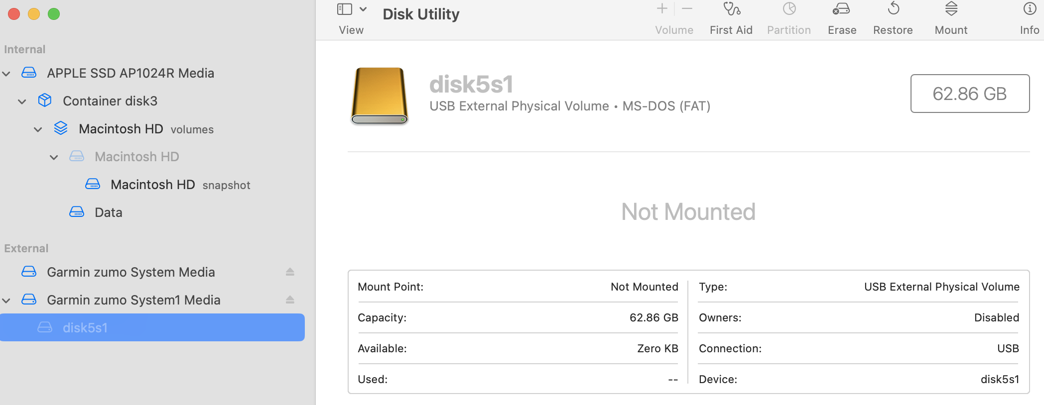The height and width of the screenshot is (405, 1044).
Task: Select Garmin zumo System Media disk
Action: click(130, 272)
